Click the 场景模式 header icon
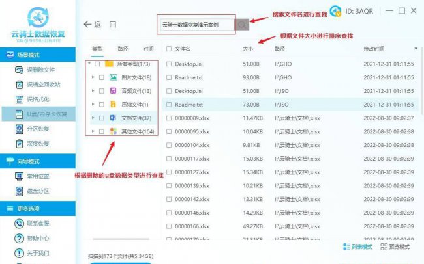Viewport: 424px width, 264px height. 10,55
